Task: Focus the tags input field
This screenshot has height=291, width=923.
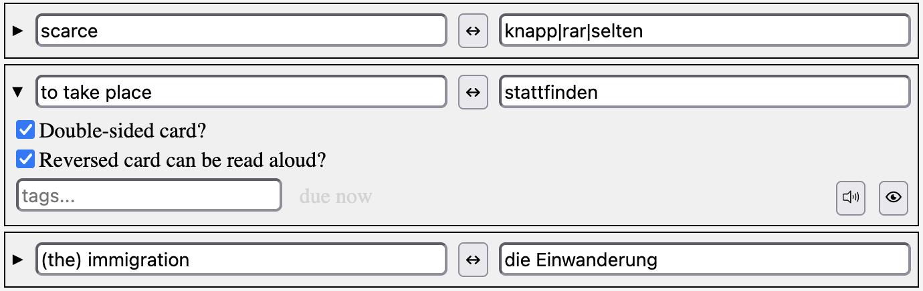Action: pyautogui.click(x=148, y=196)
